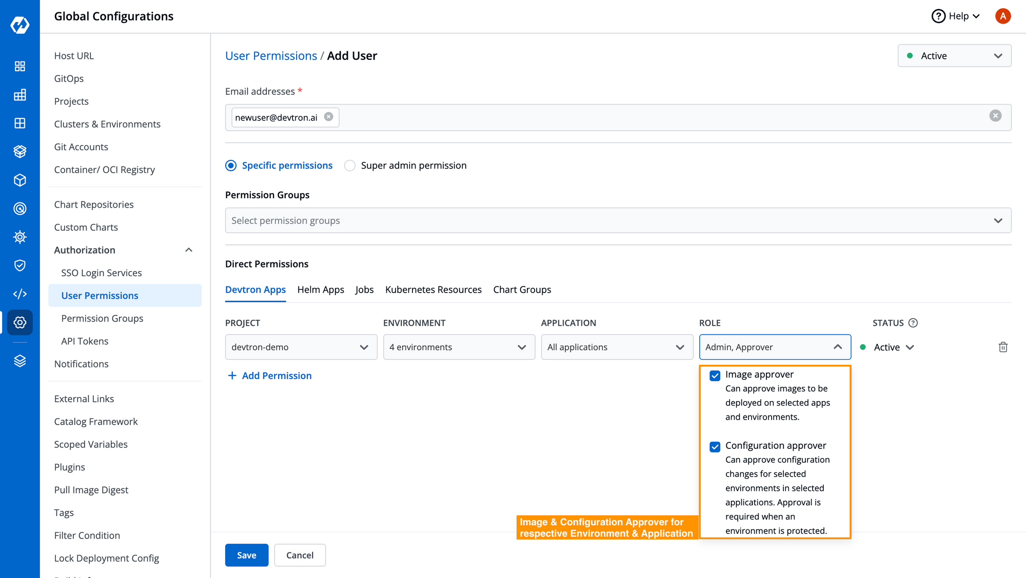Open External Links settings
The width and height of the screenshot is (1026, 578).
(x=84, y=399)
